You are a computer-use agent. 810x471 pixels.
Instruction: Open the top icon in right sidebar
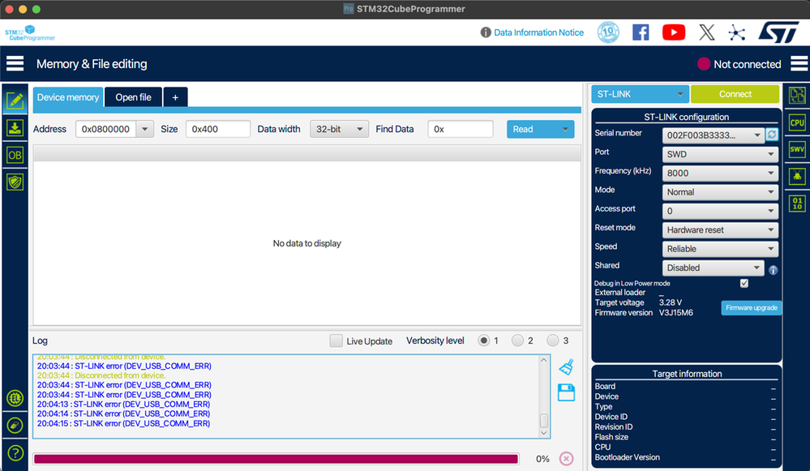pos(797,96)
